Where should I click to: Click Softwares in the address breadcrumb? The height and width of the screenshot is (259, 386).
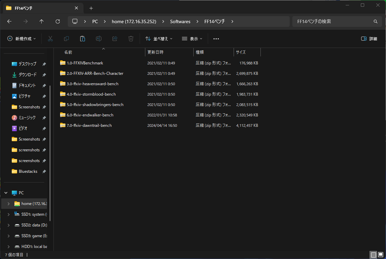tap(180, 21)
